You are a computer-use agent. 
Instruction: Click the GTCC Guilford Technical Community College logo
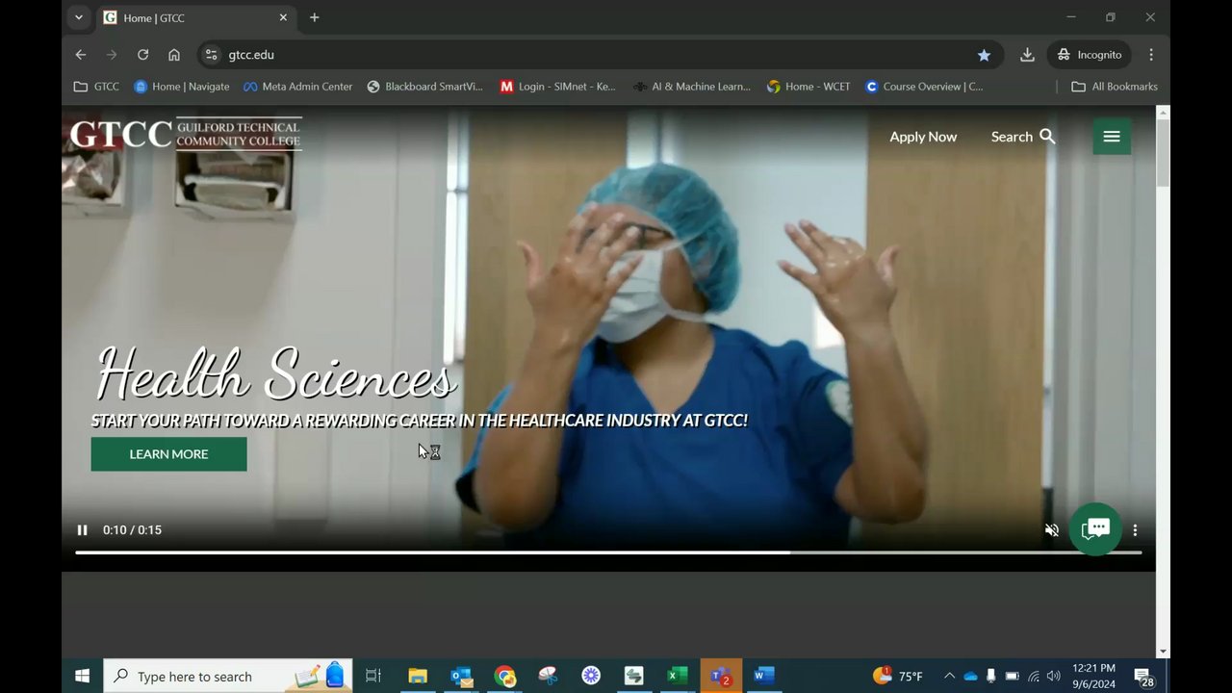(186, 134)
